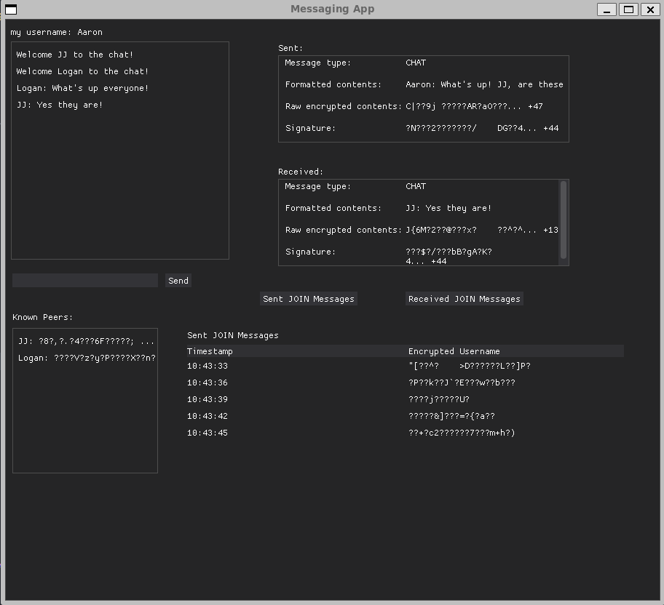This screenshot has width=664, height=605.
Task: Maximize the Messaging App window
Action: 628,9
